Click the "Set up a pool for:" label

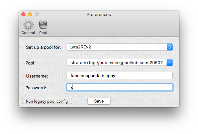[x=43, y=47]
